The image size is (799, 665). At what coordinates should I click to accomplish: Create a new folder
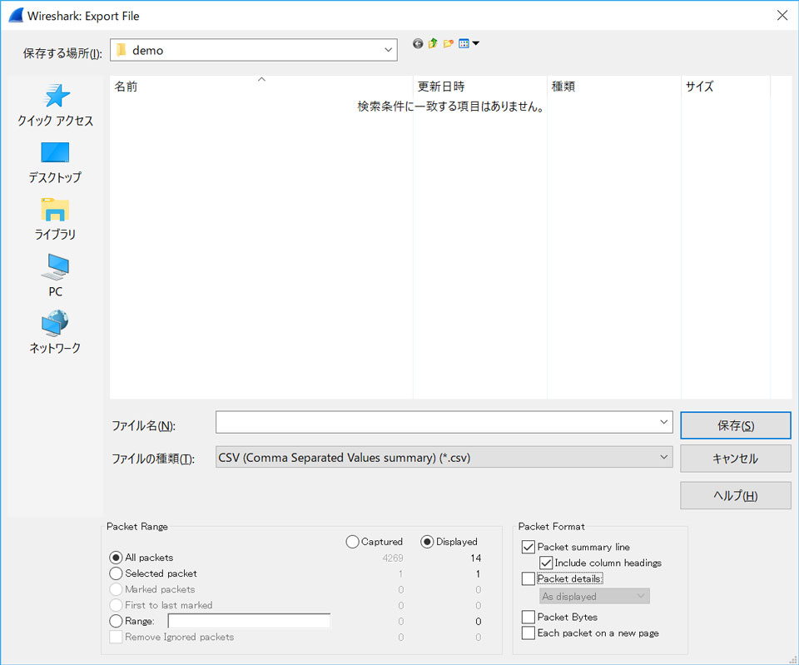(449, 44)
